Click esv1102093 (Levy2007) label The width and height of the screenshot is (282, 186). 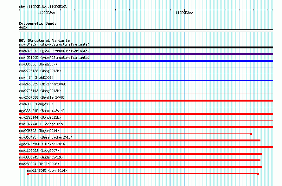click(39, 151)
